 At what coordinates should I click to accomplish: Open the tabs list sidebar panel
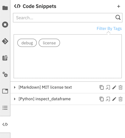pos(5,91)
